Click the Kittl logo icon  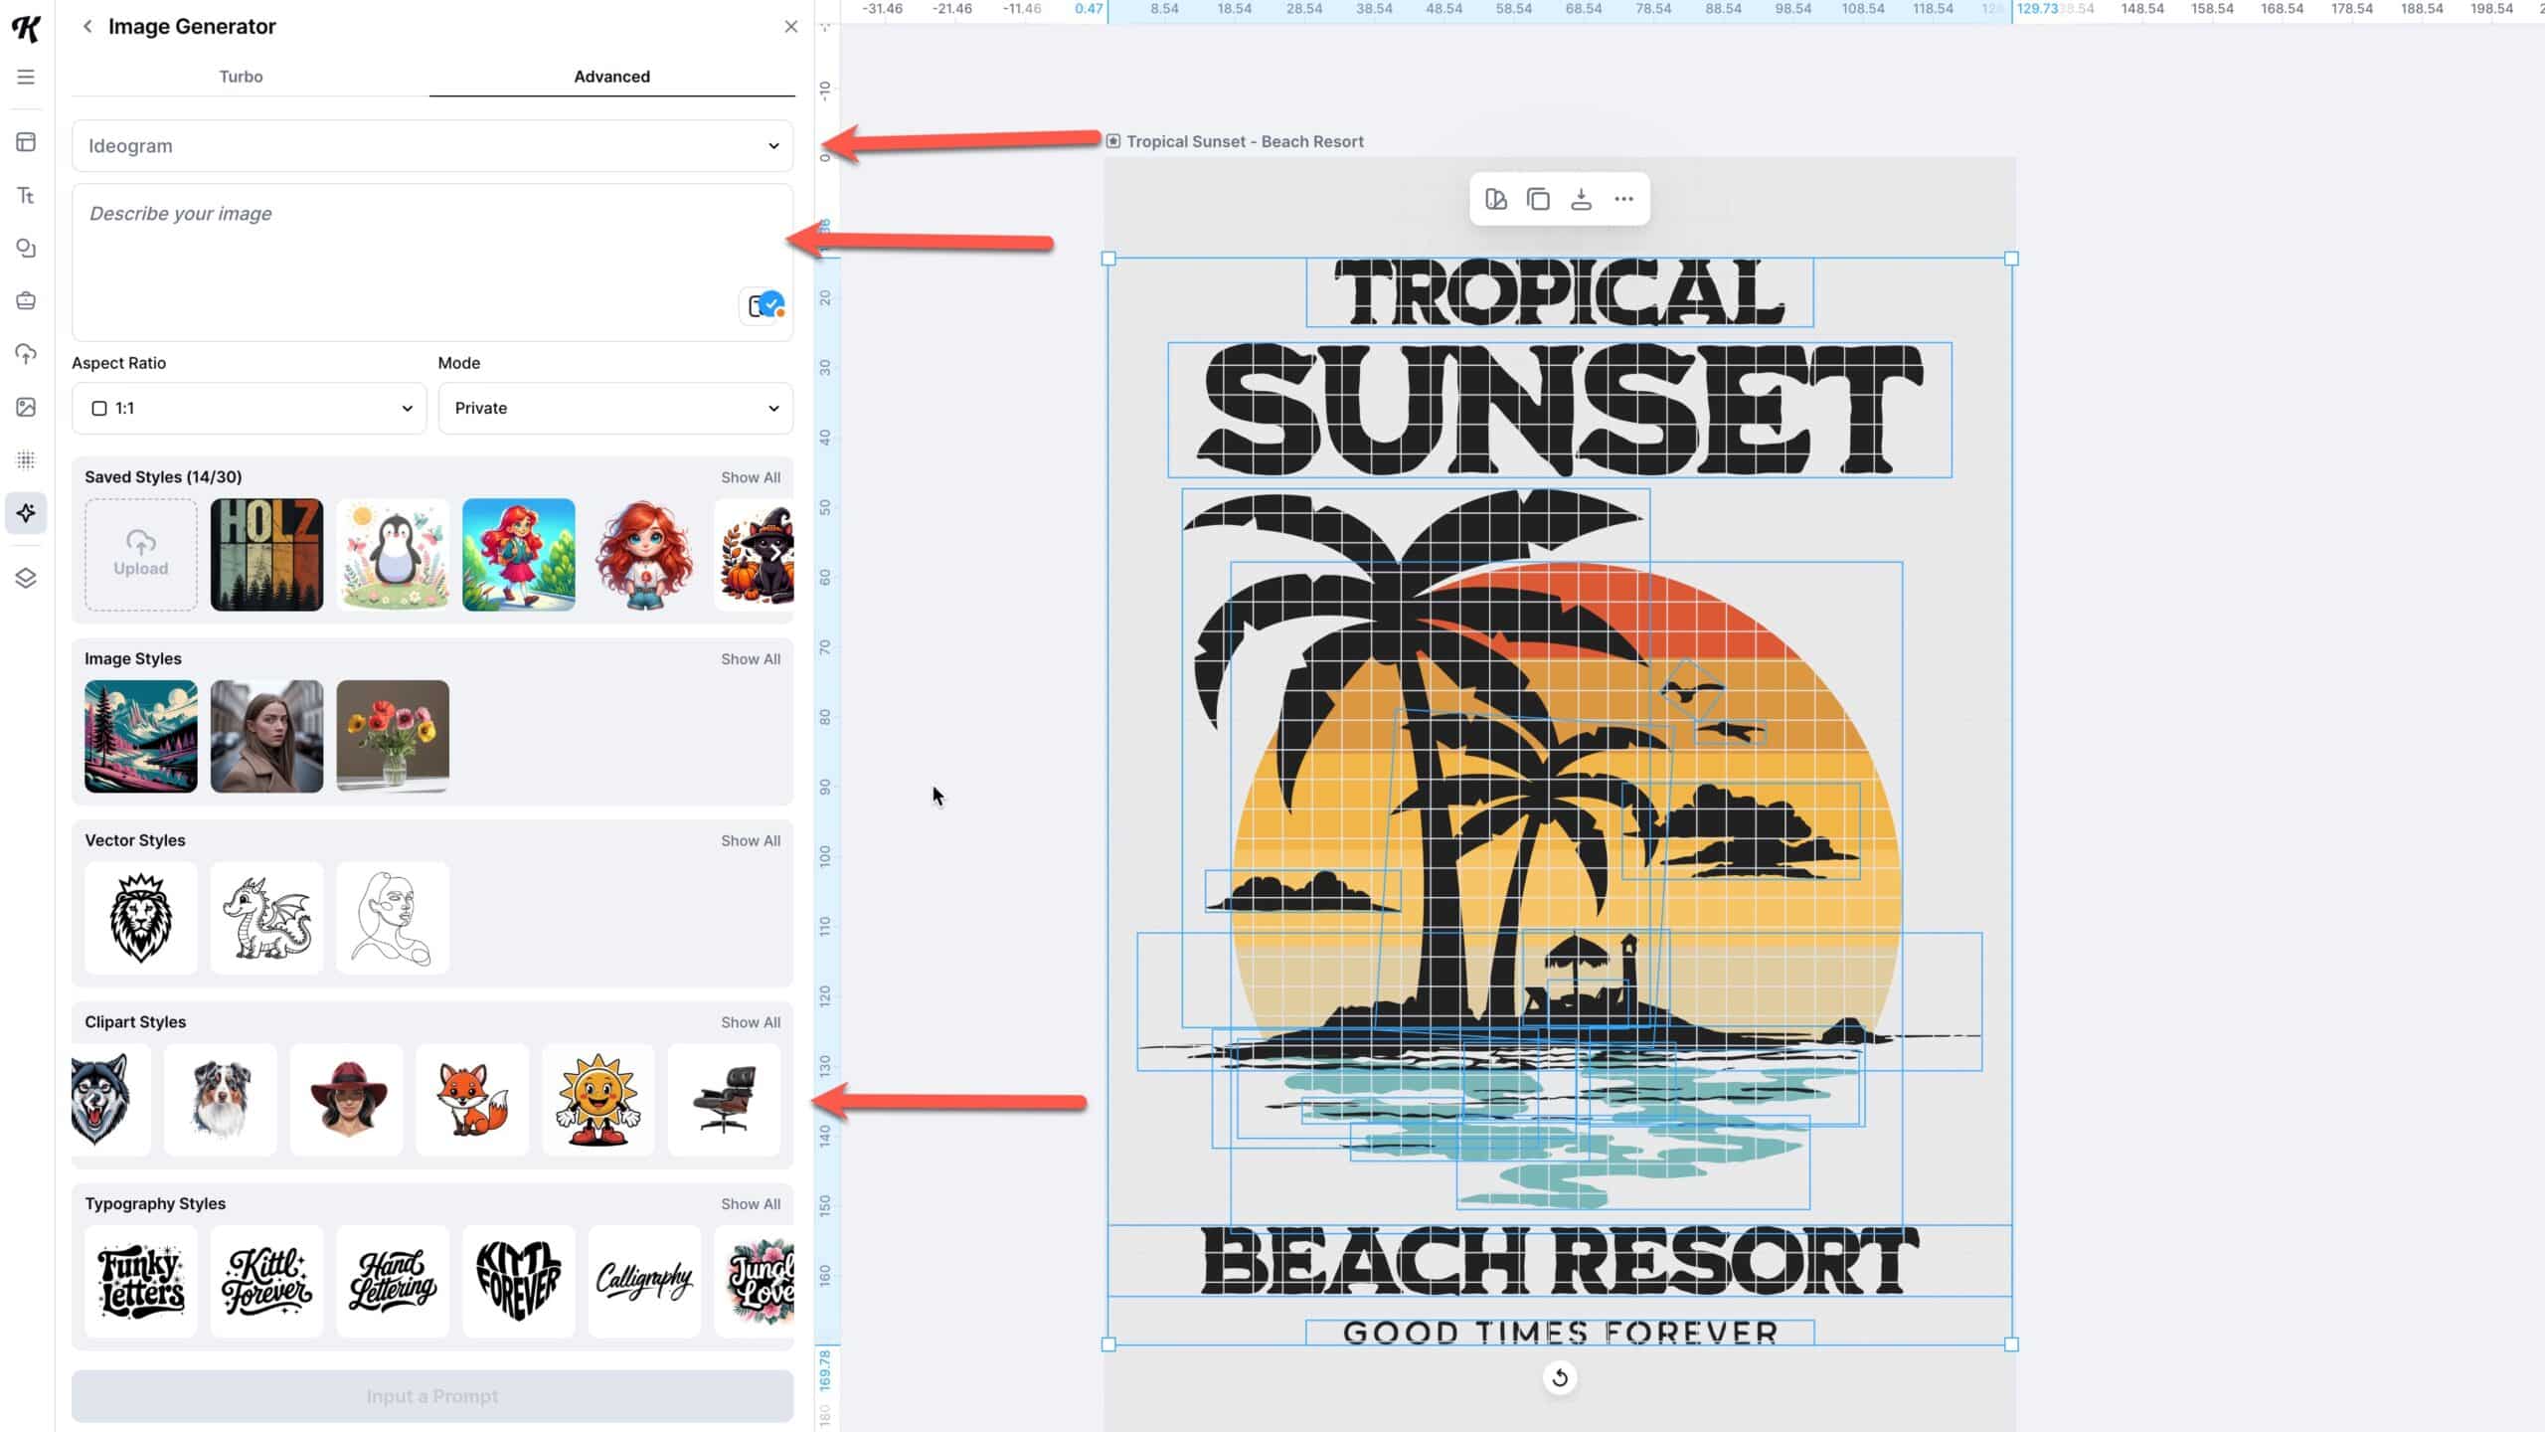(26, 27)
